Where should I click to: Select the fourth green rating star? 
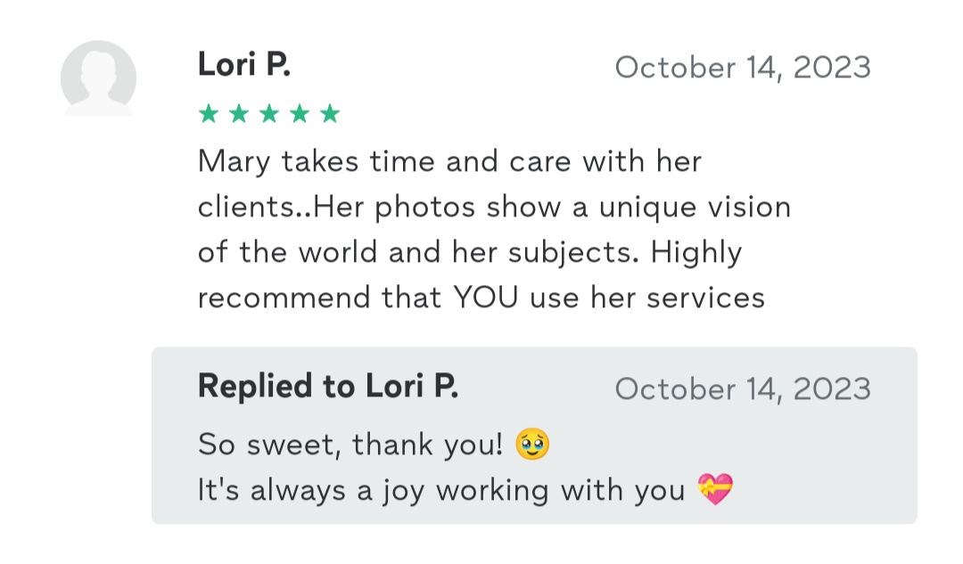pyautogui.click(x=300, y=114)
